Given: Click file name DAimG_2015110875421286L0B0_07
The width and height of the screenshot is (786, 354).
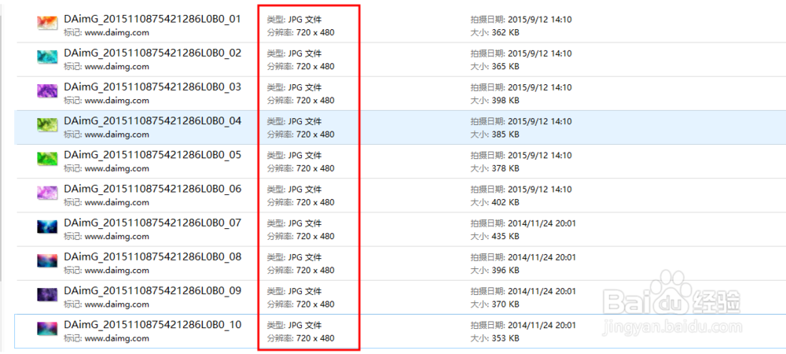Looking at the screenshot, I should (153, 223).
